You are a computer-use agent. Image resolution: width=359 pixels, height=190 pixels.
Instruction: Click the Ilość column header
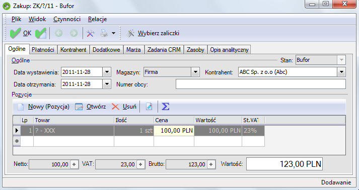tap(134, 120)
